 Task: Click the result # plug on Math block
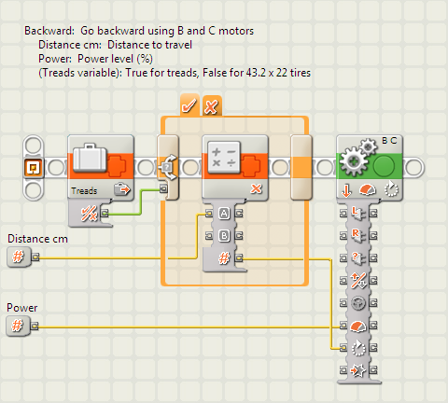pos(239,258)
